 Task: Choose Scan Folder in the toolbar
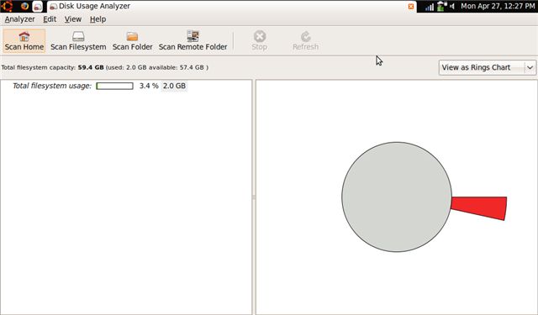tap(133, 41)
